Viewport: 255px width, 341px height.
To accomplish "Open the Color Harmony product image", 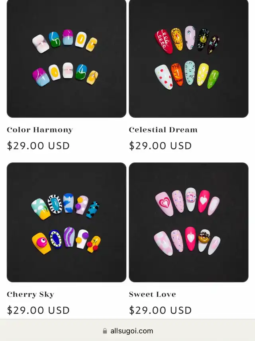I will tap(67, 58).
